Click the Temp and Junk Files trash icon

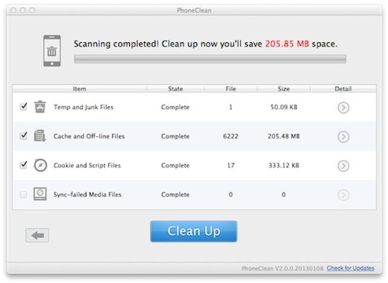click(40, 107)
